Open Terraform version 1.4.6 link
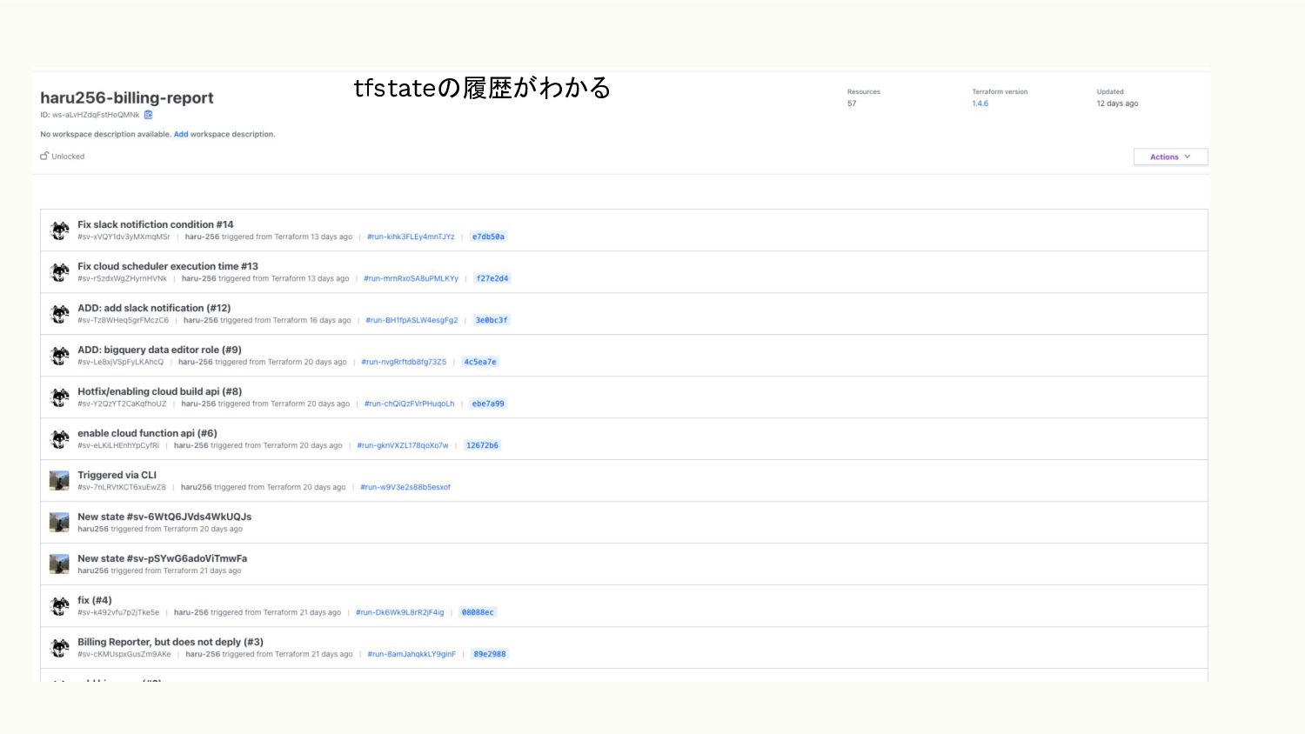The height and width of the screenshot is (734, 1305). (980, 103)
